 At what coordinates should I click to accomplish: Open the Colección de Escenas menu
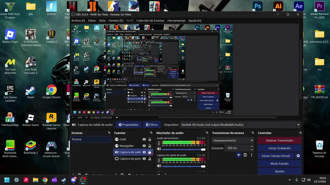(x=150, y=21)
